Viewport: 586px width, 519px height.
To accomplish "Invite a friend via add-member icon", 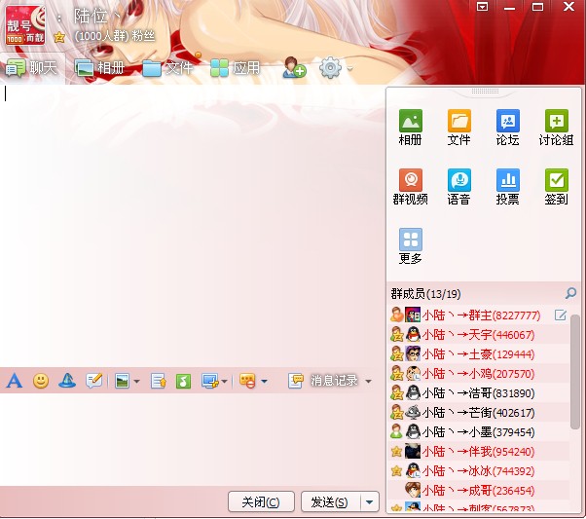I will 294,68.
